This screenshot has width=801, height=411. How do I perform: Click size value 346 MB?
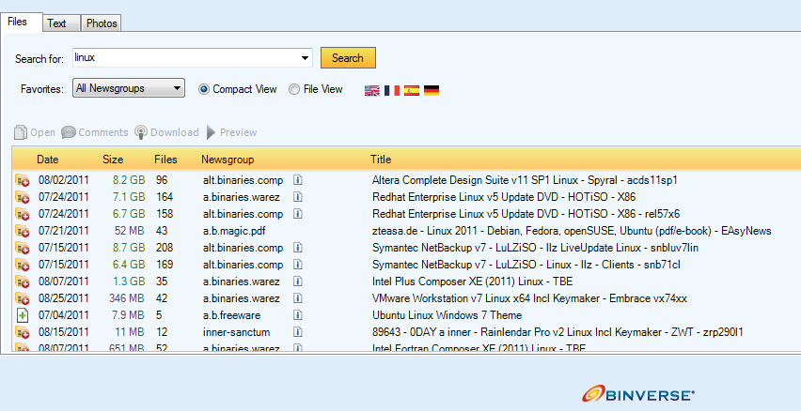(126, 298)
